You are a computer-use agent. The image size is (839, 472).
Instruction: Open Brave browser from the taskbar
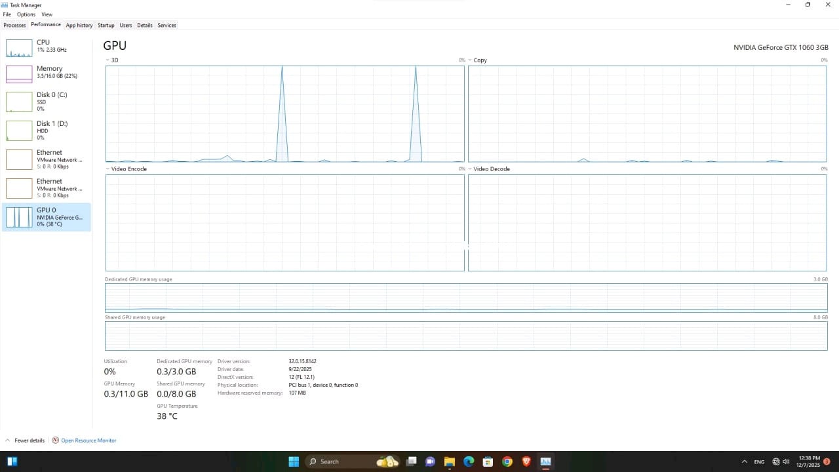click(526, 462)
